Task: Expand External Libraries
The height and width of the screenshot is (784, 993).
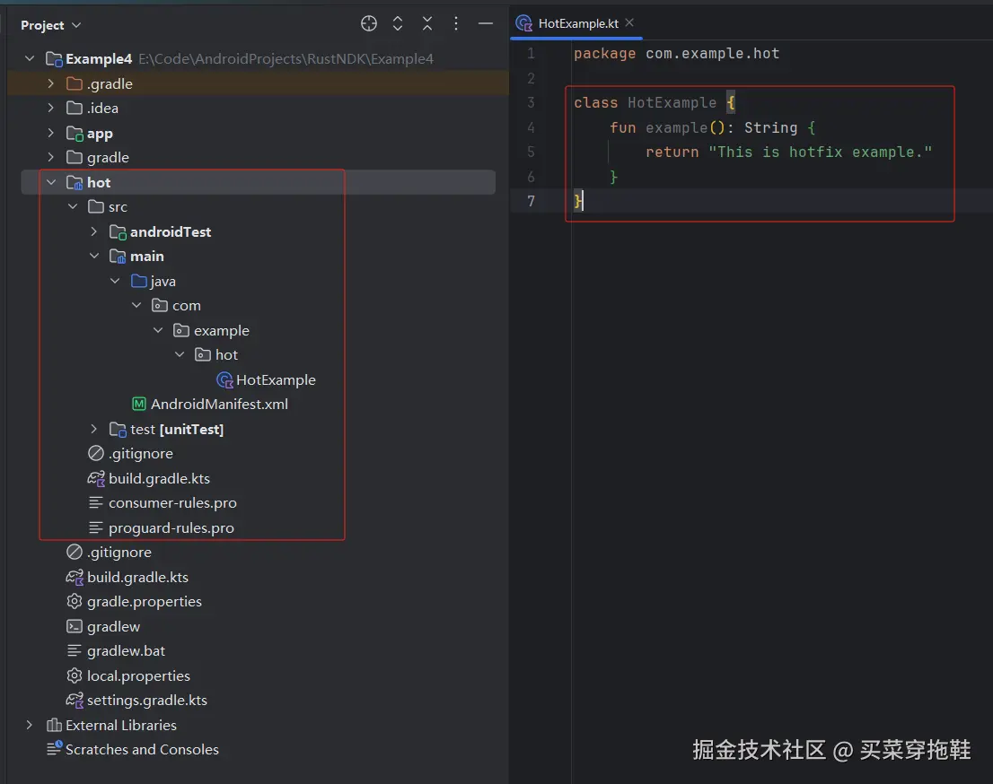Action: pyautogui.click(x=29, y=725)
